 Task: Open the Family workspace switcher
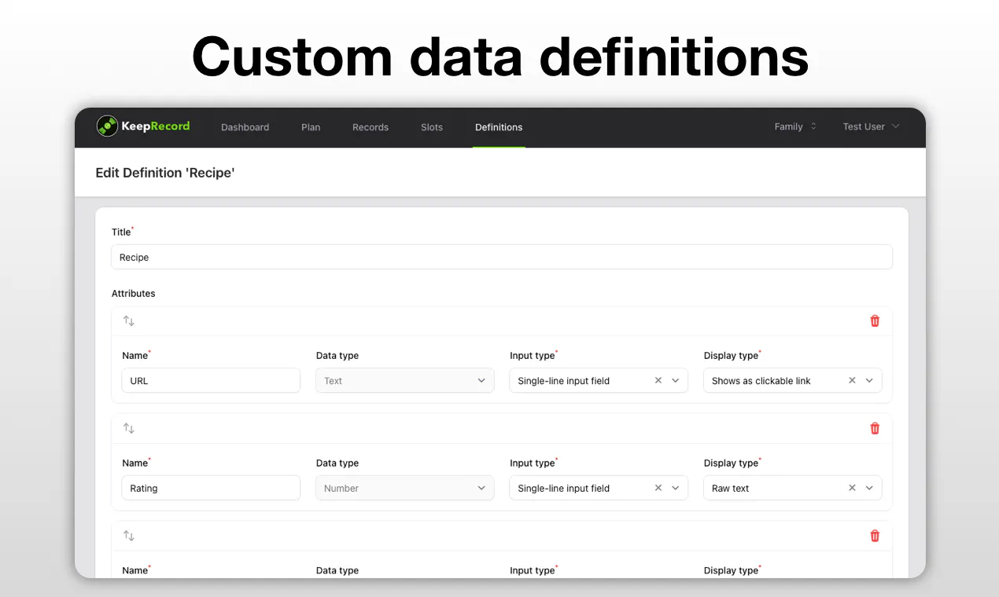(x=796, y=126)
